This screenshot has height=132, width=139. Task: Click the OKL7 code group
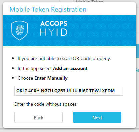pos(22,91)
